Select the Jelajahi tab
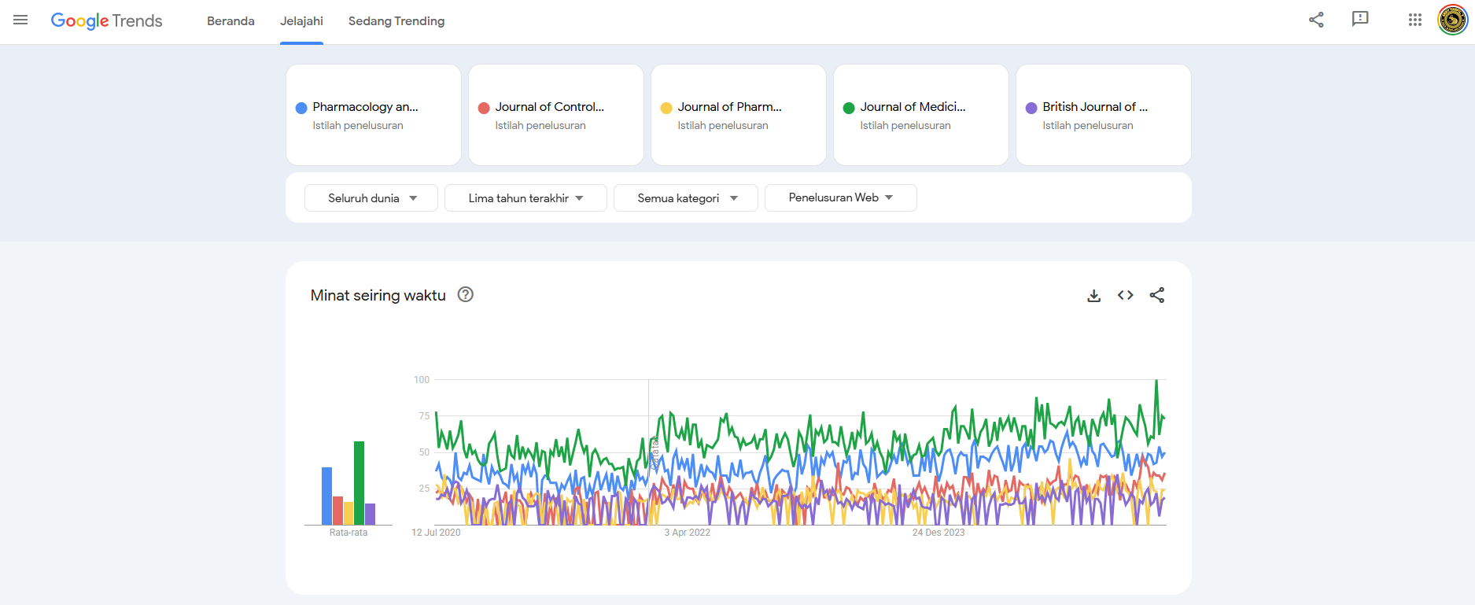Viewport: 1475px width, 605px height. [301, 21]
